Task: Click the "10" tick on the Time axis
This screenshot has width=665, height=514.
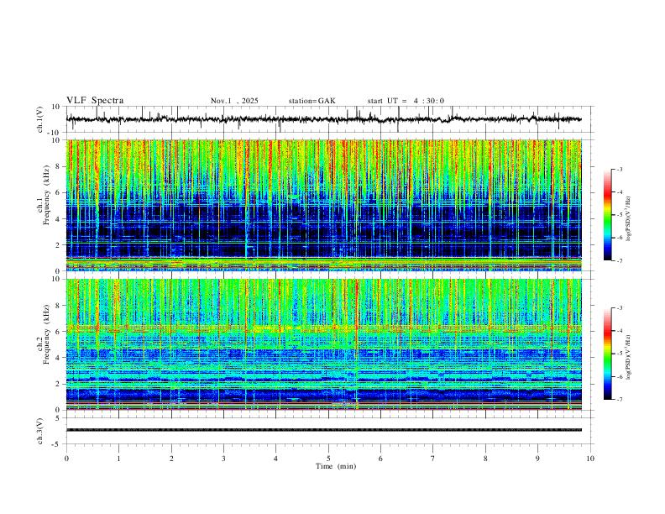Action: pos(590,459)
